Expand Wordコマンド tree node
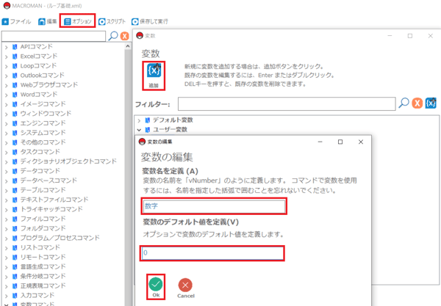The height and width of the screenshot is (306, 441). [x=6, y=95]
